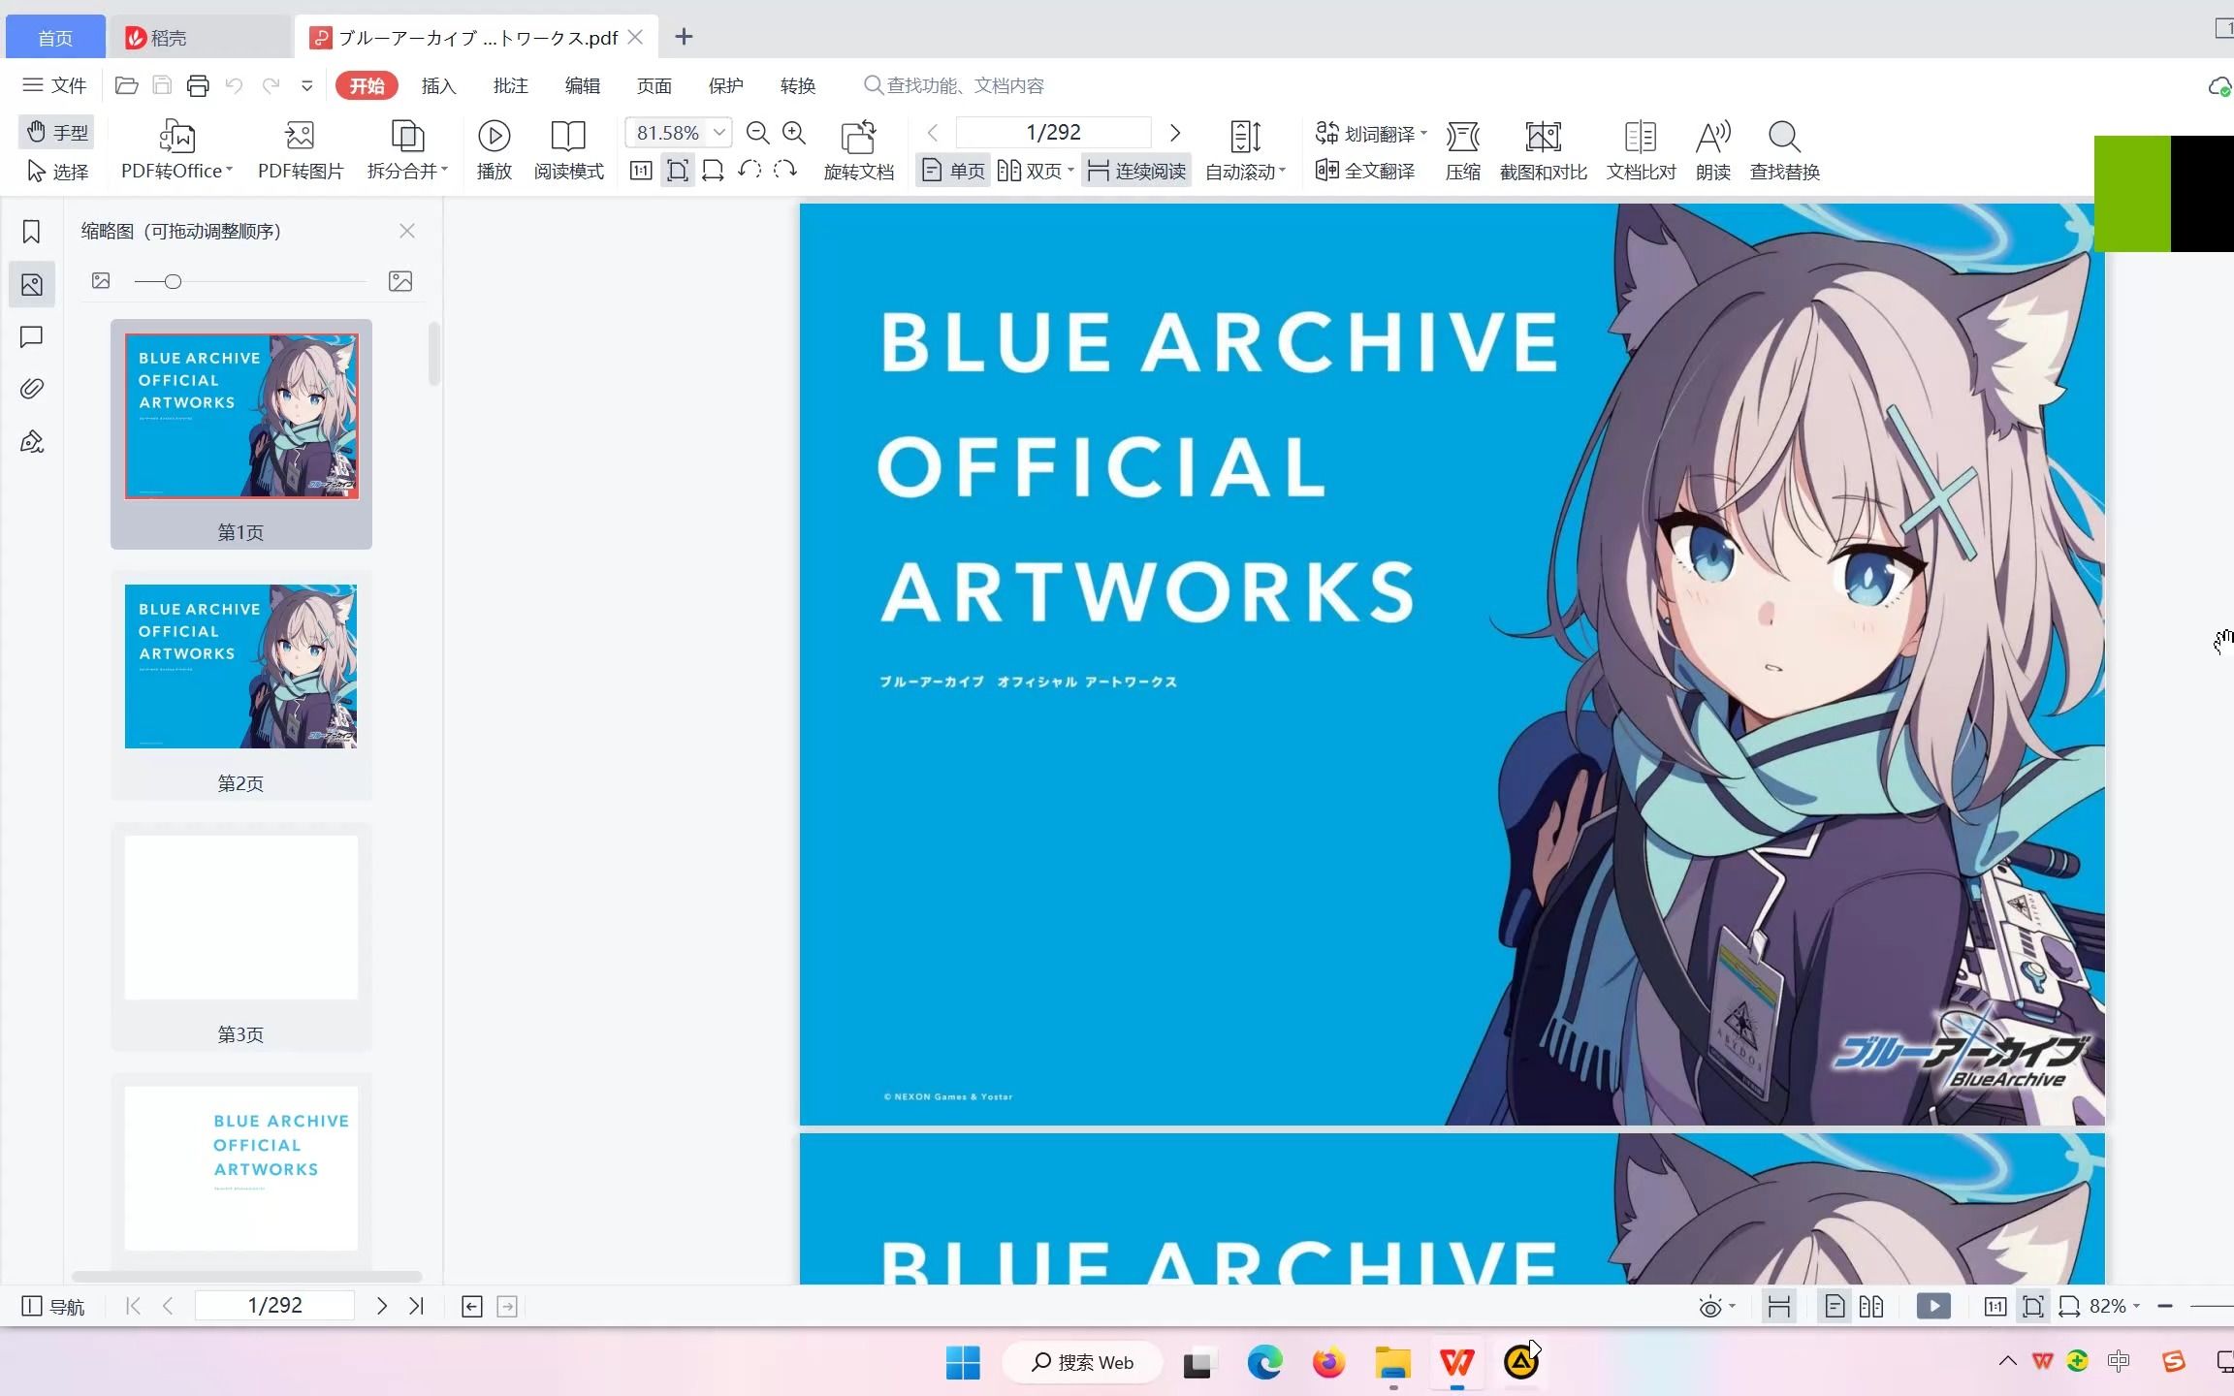
Task: Click the toolbar page number field 1/292
Action: (1053, 133)
